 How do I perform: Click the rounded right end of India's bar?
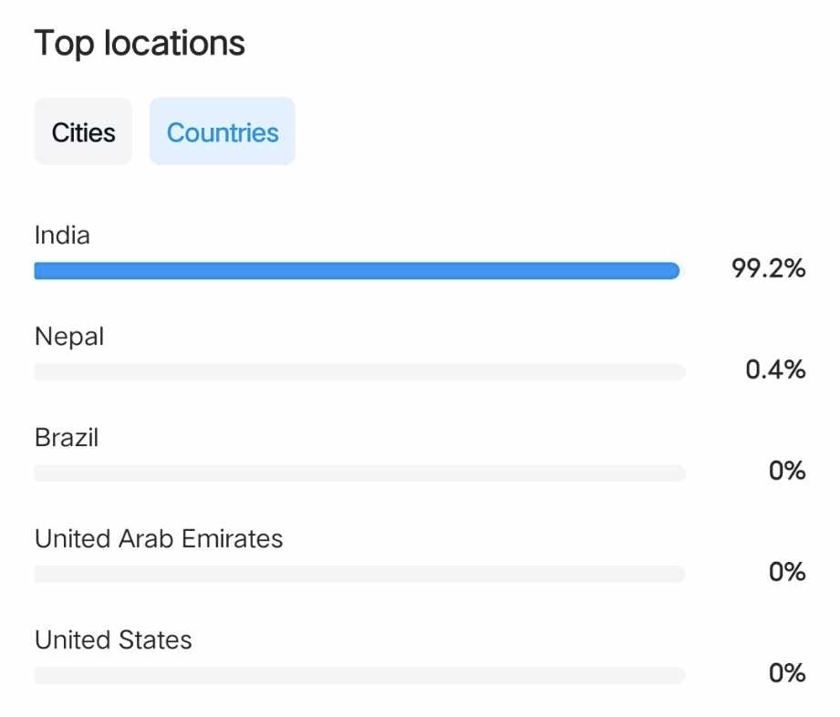point(673,271)
